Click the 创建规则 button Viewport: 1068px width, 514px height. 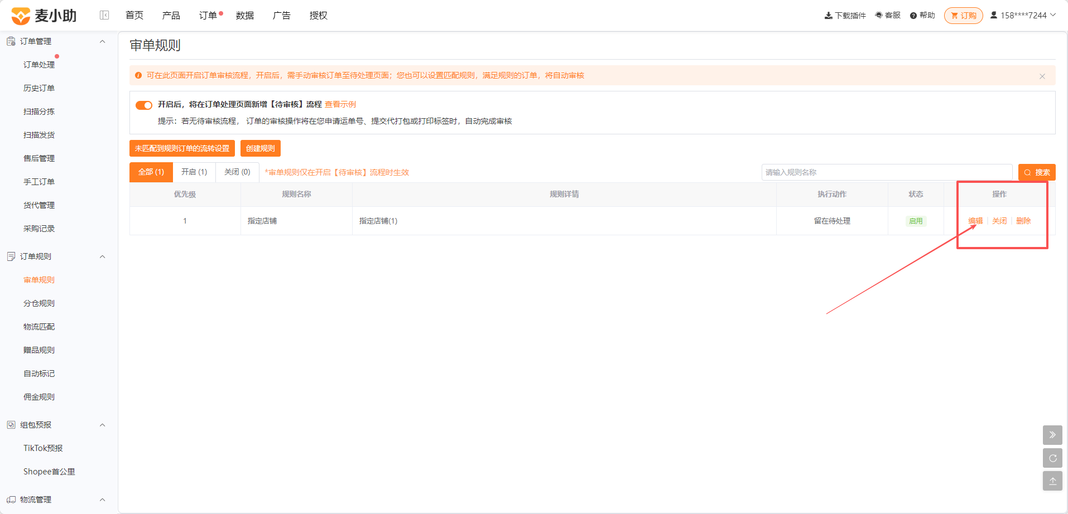pyautogui.click(x=261, y=148)
